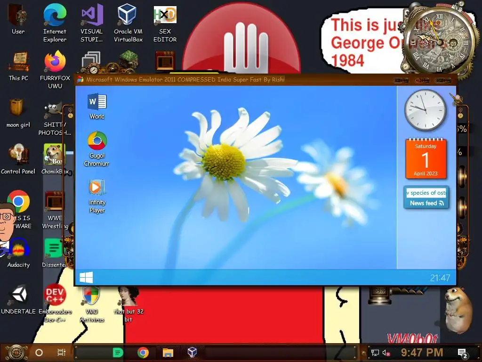Switch to VirtualBox taskbar icon

tap(192, 353)
